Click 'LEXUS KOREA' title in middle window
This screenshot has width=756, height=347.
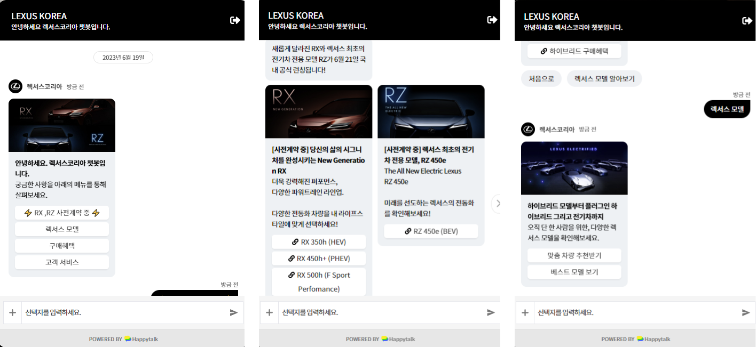click(x=296, y=15)
